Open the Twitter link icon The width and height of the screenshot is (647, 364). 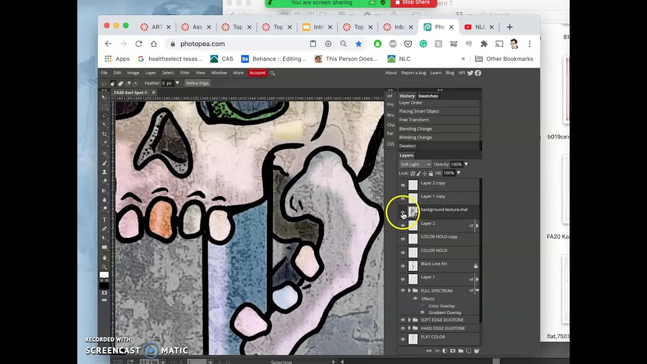(x=470, y=73)
